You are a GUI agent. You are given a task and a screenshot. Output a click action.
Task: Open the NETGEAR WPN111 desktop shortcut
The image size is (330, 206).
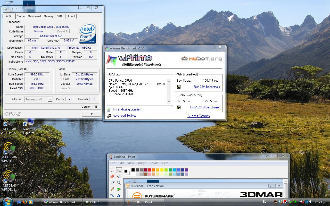9,152
